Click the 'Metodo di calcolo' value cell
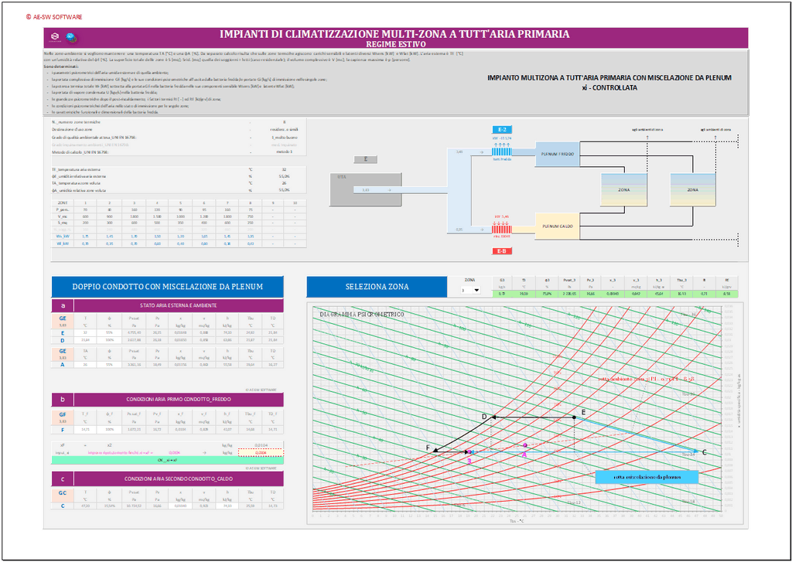 [284, 152]
